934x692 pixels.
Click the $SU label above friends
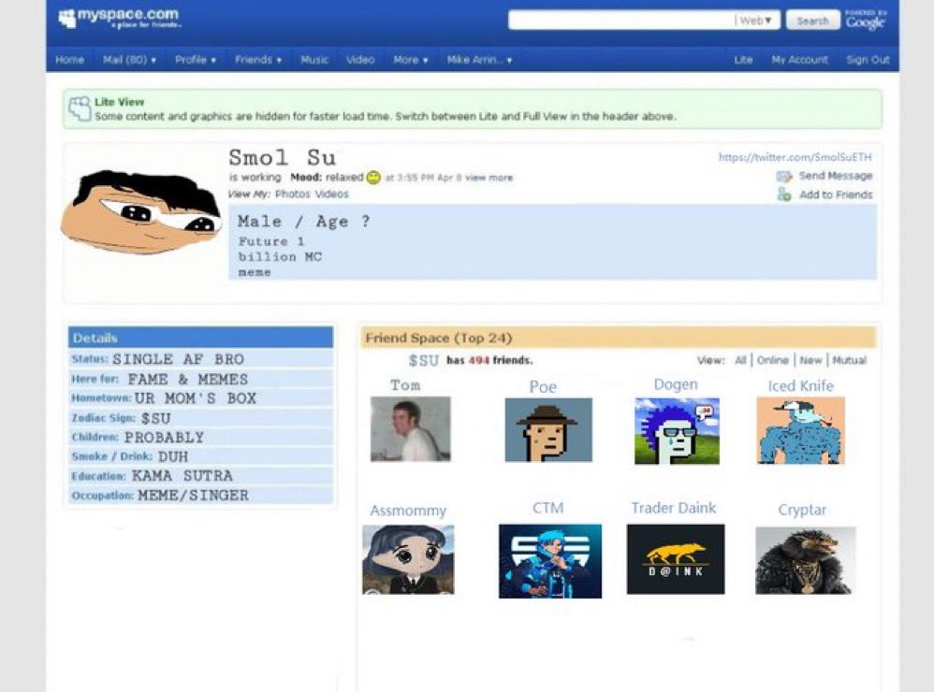point(424,360)
